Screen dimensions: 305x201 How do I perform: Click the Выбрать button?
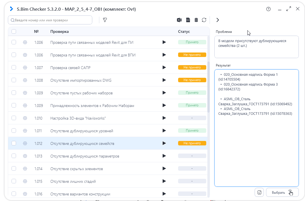click(282, 193)
